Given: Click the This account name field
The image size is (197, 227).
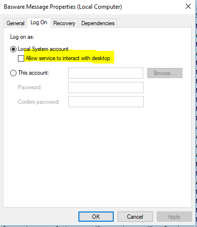Looking at the screenshot, I should click(106, 73).
